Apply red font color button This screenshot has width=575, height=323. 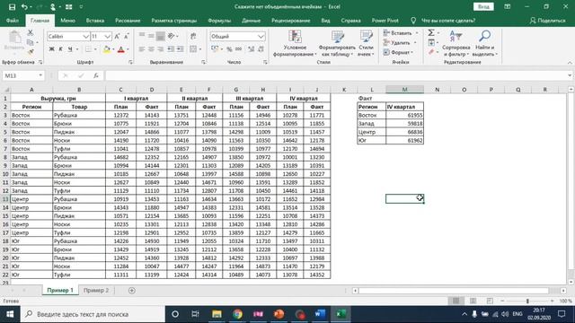click(x=120, y=49)
